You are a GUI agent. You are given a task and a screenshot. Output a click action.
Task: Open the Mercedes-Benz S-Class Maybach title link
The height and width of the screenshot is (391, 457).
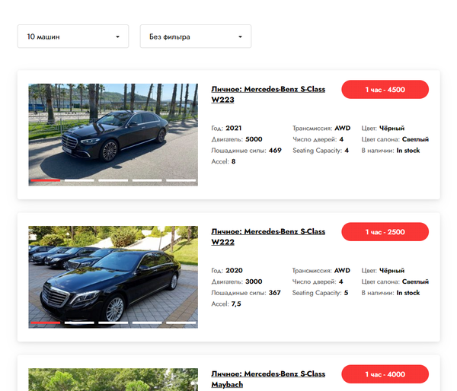click(x=268, y=379)
